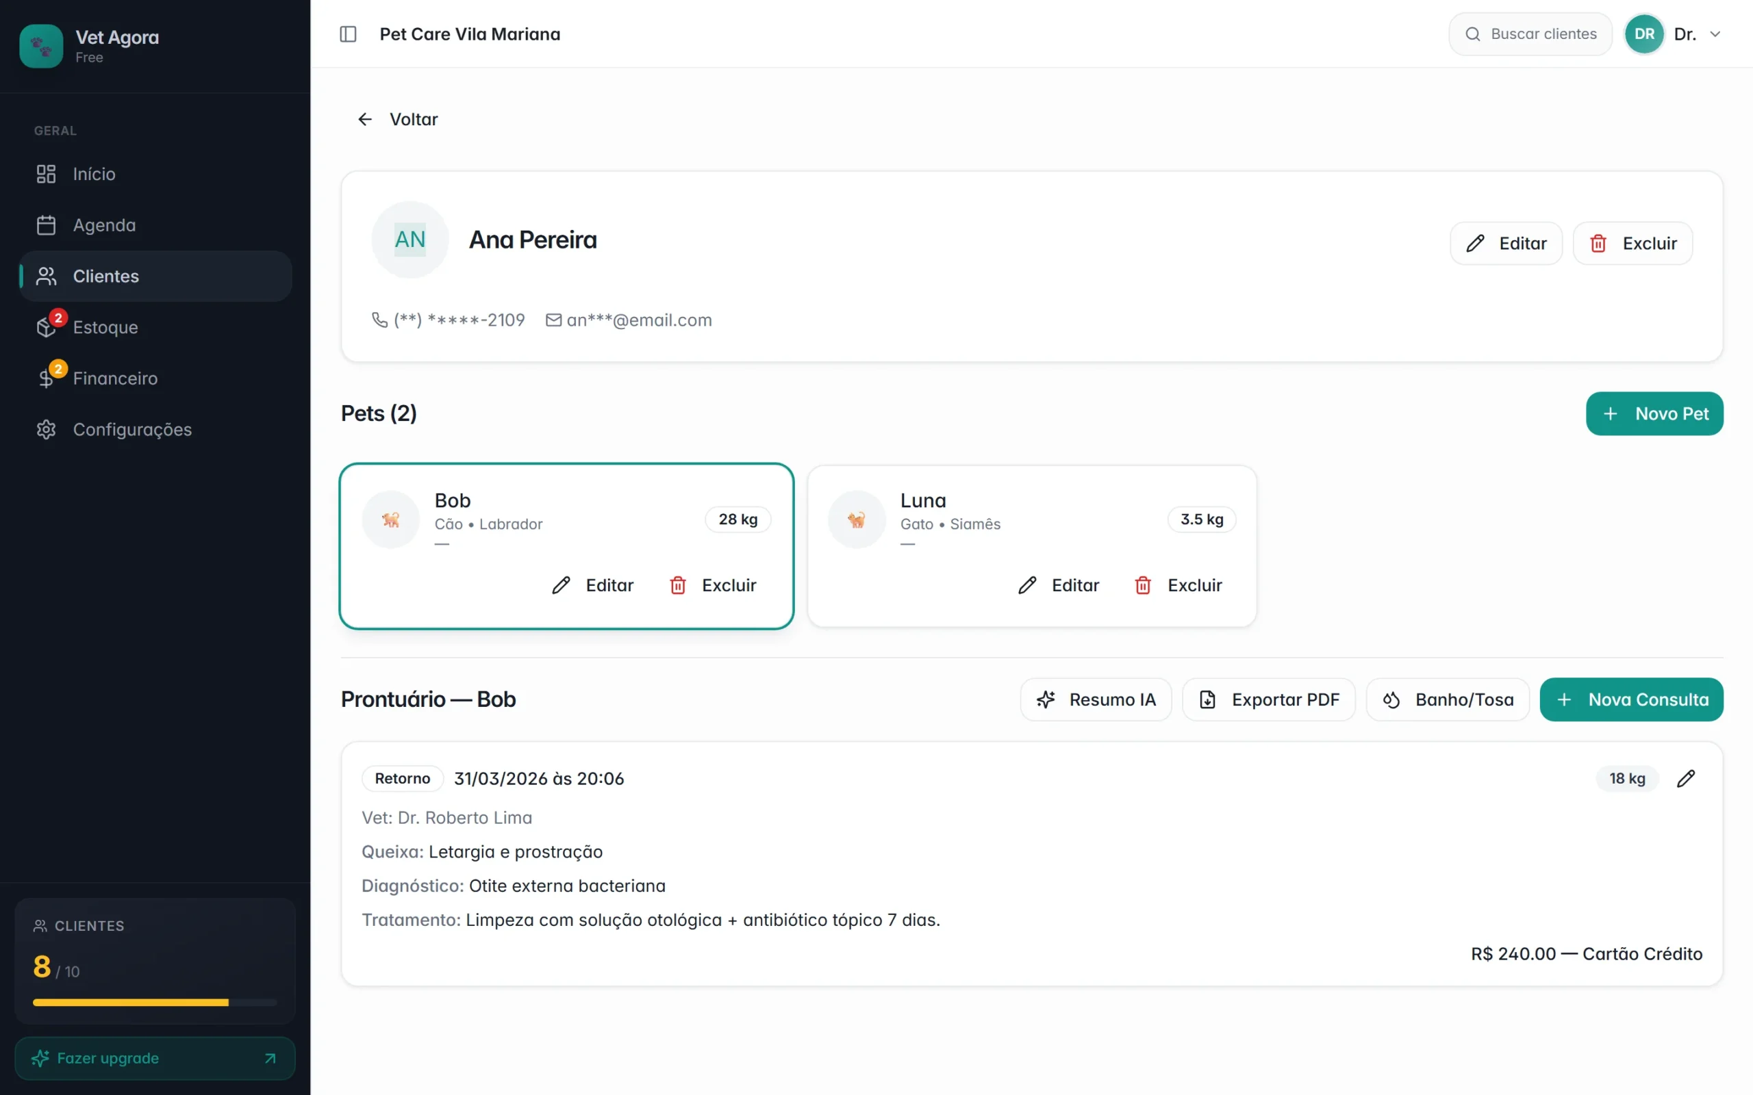The image size is (1753, 1095).
Task: Open the Configurações menu item
Action: 155,430
